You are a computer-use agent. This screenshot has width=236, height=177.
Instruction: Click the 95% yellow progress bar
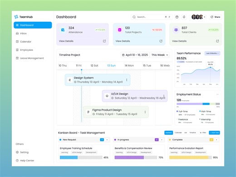[x=191, y=157]
